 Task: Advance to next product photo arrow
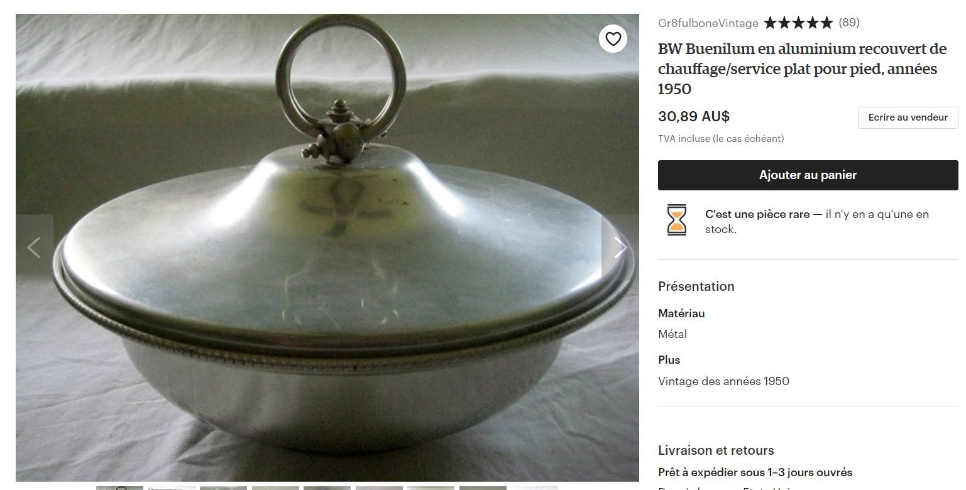click(x=620, y=248)
